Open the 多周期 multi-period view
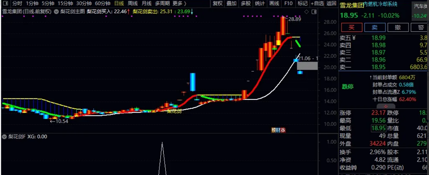The image size is (429, 175). pos(162,4)
